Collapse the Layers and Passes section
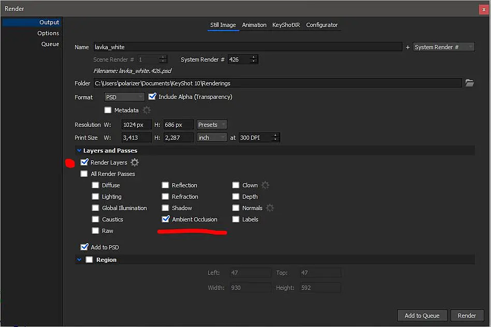491x327 pixels. (x=79, y=151)
